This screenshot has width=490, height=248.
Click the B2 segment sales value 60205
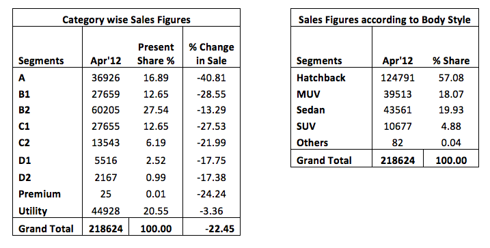105,110
